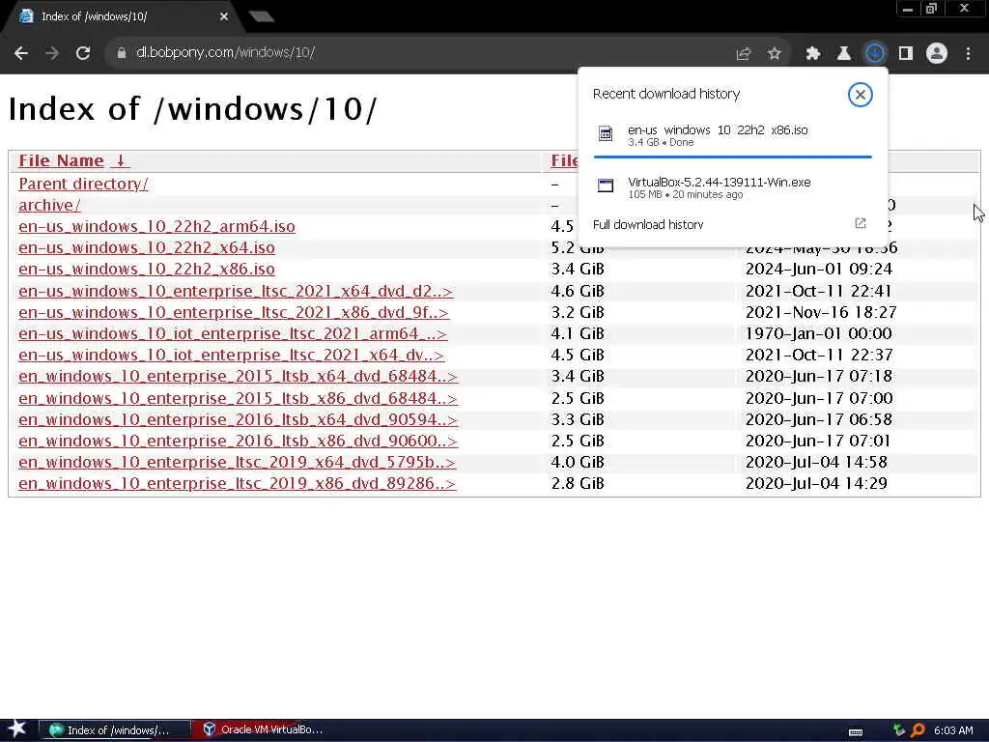Click enterprise_ltsc_2021_x86_dvd_9f link
This screenshot has width=989, height=742.
click(x=234, y=312)
